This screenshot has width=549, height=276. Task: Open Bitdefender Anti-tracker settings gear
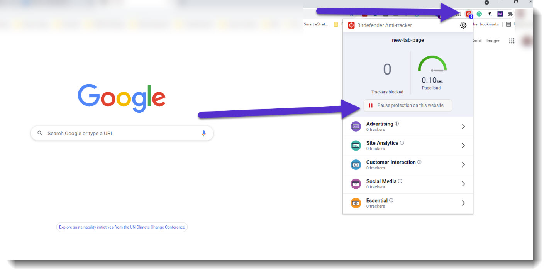click(463, 25)
